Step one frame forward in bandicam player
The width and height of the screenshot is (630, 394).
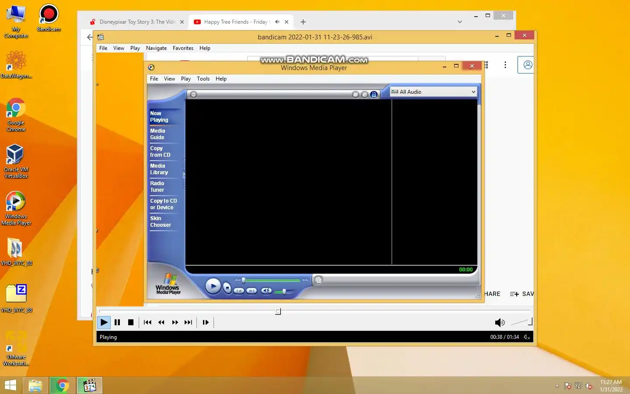coord(206,323)
